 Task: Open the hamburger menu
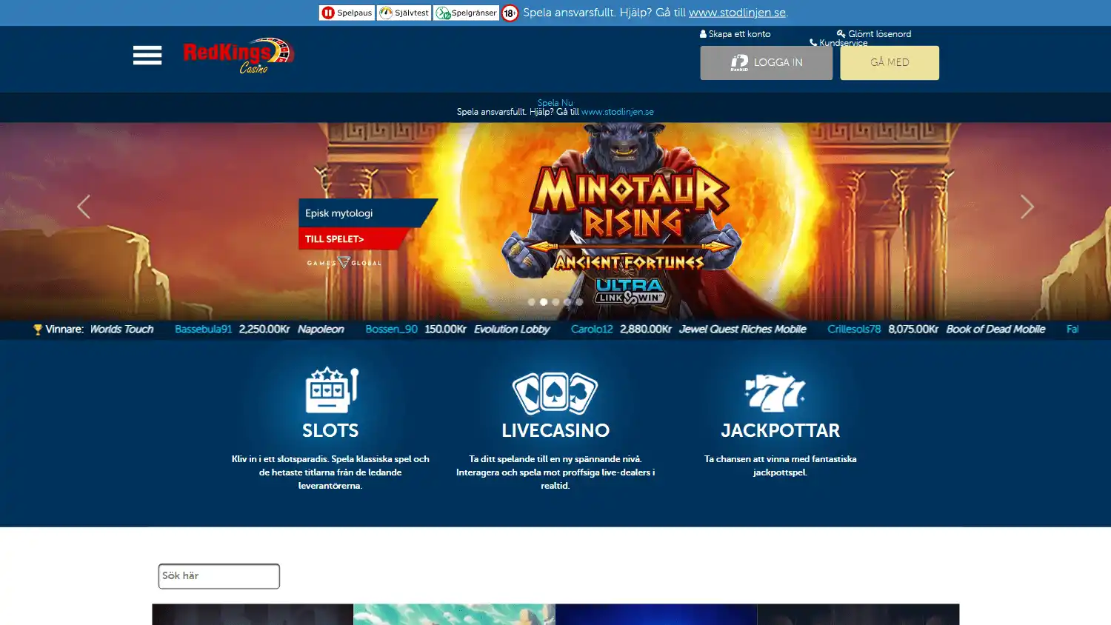(x=147, y=56)
